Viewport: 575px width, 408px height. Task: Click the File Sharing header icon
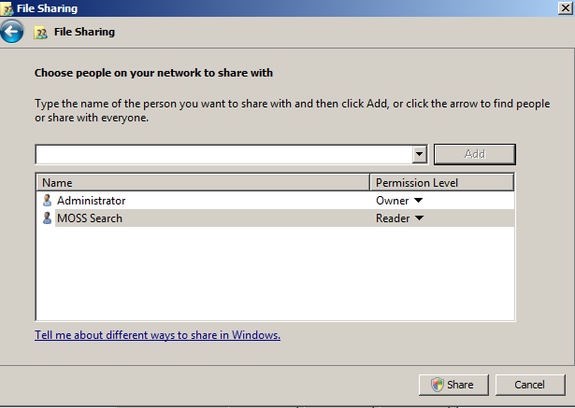41,33
